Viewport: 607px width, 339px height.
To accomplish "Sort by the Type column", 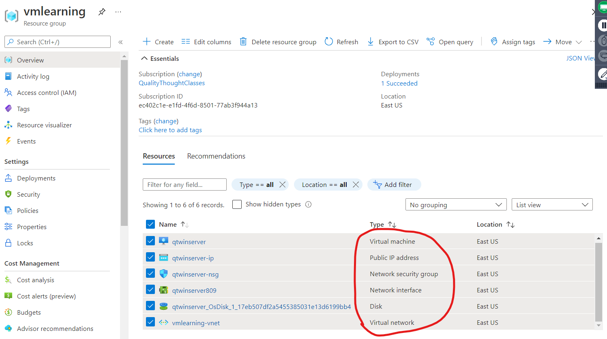I will (383, 224).
